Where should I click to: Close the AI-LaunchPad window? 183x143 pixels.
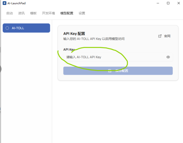[x=178, y=3]
